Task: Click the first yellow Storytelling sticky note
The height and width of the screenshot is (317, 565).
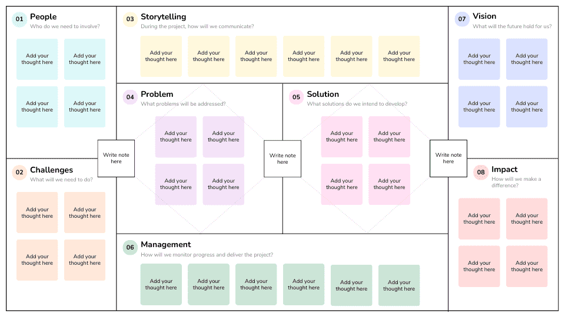Action: tap(161, 56)
